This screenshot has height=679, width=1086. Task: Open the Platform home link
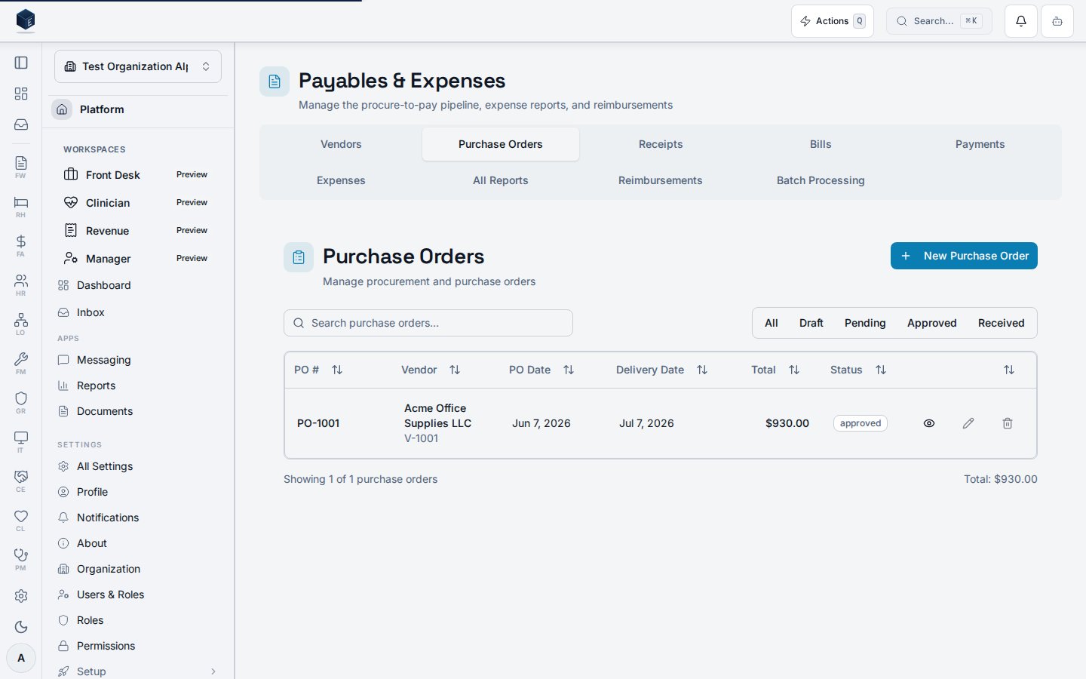pos(138,109)
